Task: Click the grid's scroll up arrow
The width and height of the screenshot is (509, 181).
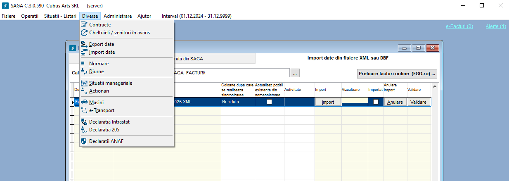Action: 434,86
